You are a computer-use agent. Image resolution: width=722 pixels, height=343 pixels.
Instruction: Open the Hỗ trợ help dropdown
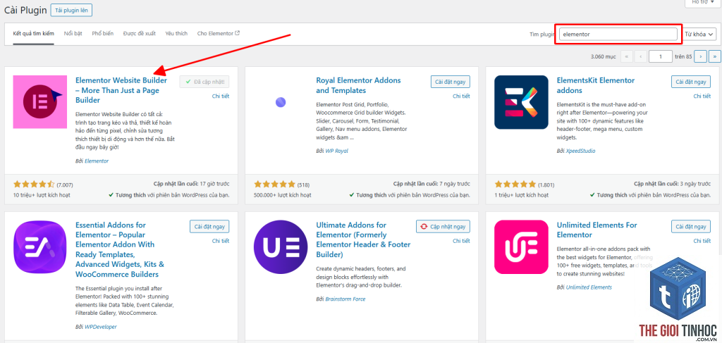[x=702, y=2]
